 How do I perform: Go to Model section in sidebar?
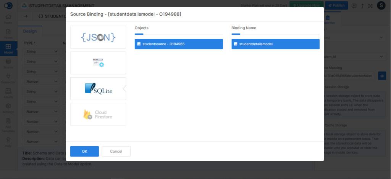(x=8, y=49)
